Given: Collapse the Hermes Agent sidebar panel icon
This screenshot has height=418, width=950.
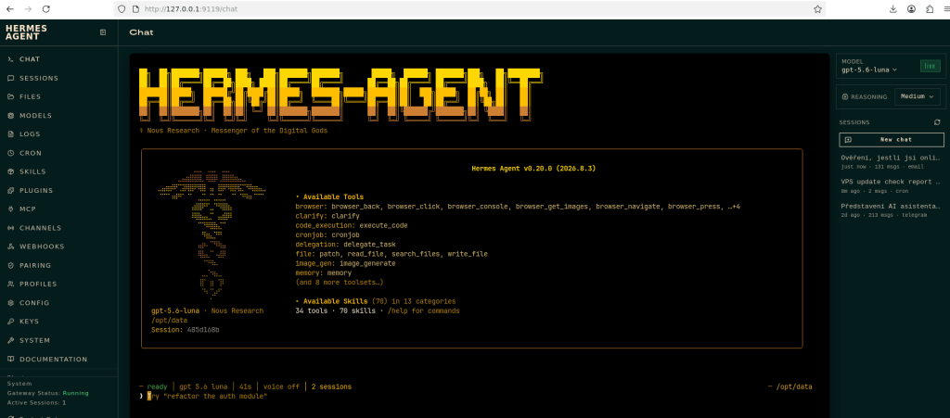Looking at the screenshot, I should 103,32.
